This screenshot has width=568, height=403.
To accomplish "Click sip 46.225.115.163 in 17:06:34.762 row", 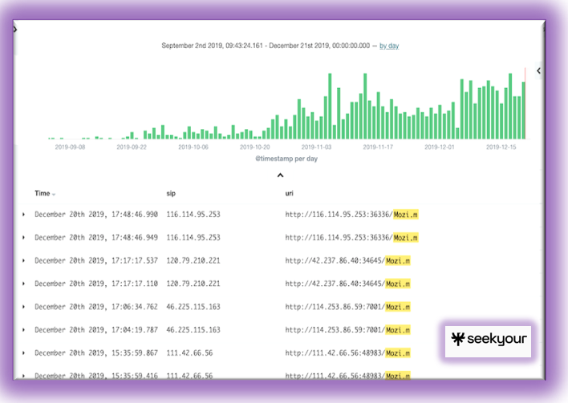I will pyautogui.click(x=193, y=307).
